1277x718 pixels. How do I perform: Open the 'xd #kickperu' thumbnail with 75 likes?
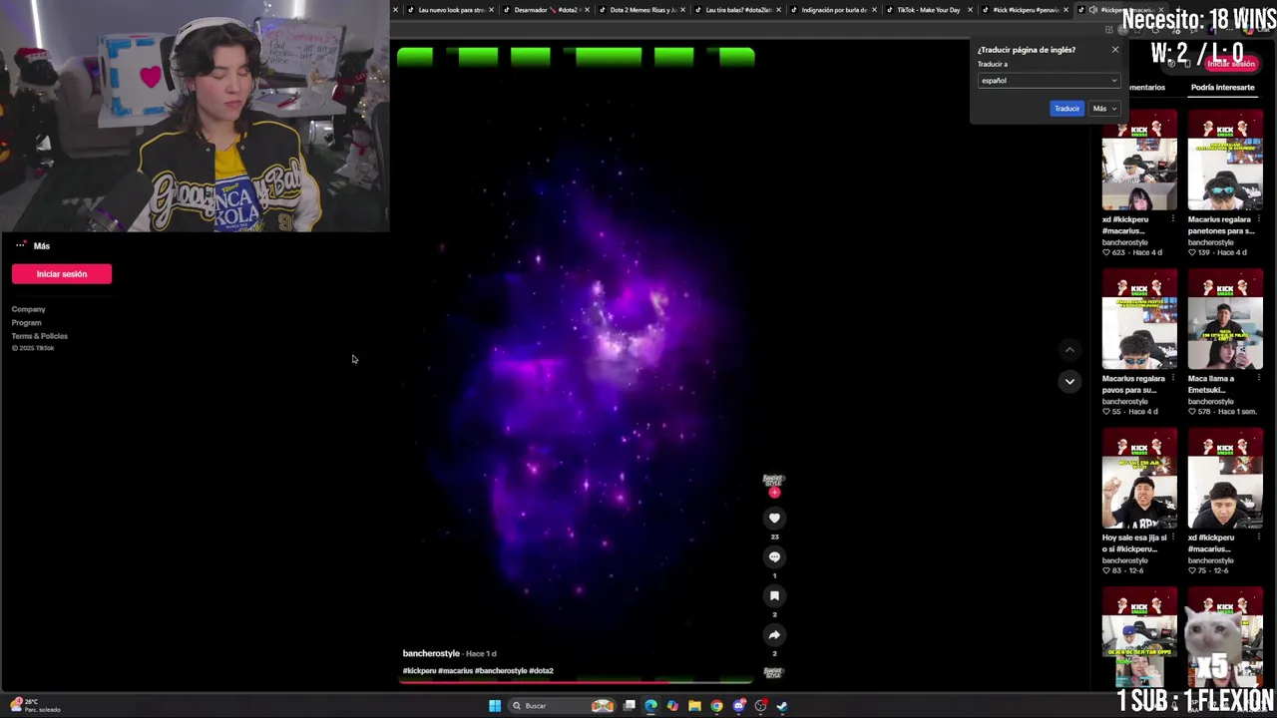tap(1225, 480)
